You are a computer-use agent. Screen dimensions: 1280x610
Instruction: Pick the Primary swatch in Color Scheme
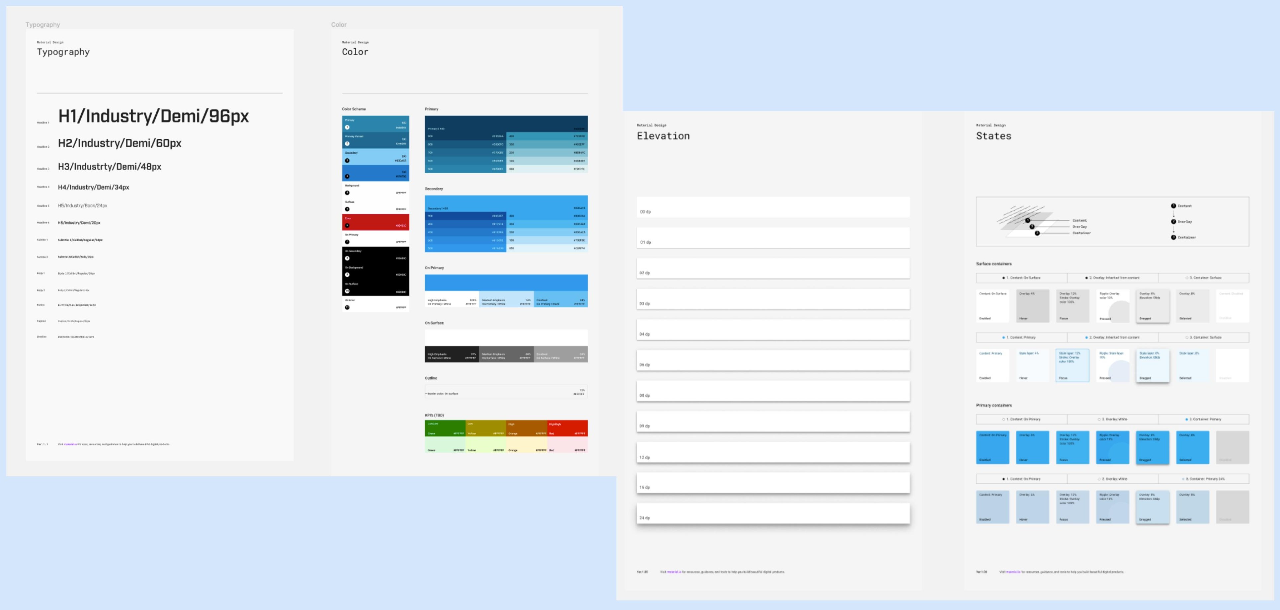(376, 124)
